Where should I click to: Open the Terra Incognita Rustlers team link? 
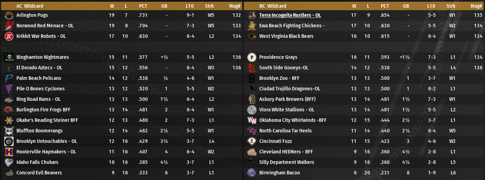click(x=290, y=15)
